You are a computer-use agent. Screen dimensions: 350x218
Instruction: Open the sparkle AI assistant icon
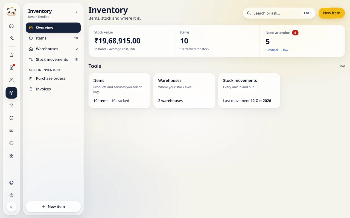[11, 38]
